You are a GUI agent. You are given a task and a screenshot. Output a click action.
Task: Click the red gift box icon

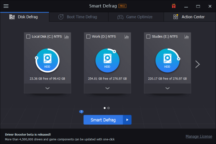[174, 6]
